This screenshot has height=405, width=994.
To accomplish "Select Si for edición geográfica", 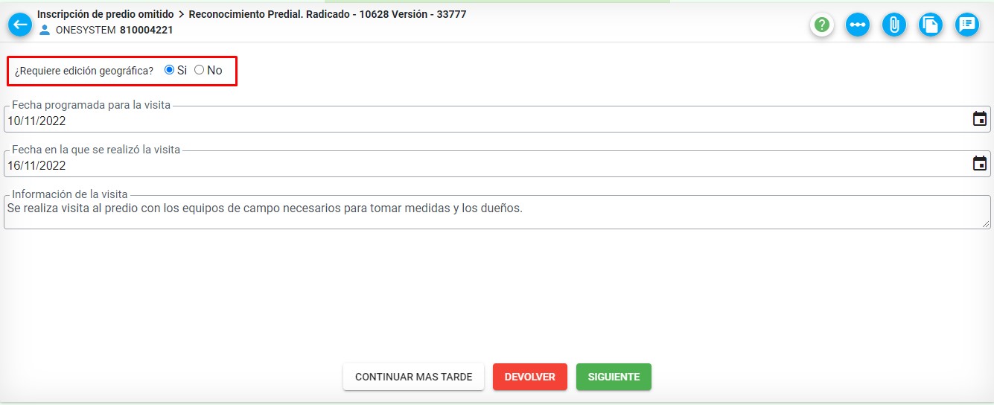I will (x=169, y=70).
